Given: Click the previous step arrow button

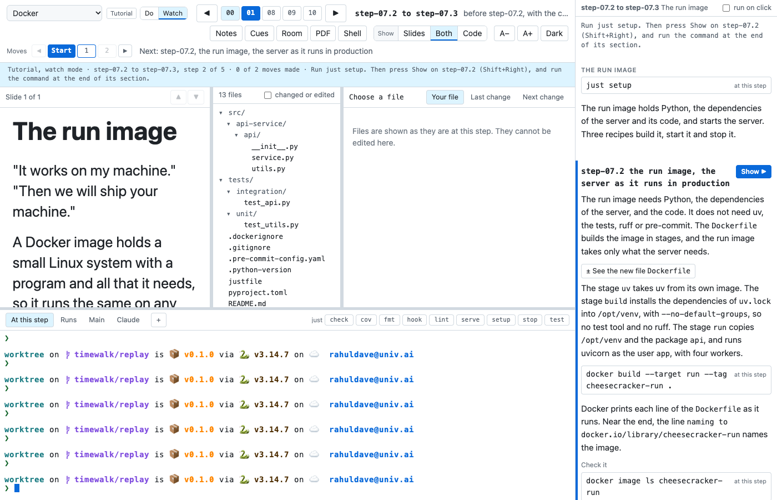Looking at the screenshot, I should tap(207, 13).
